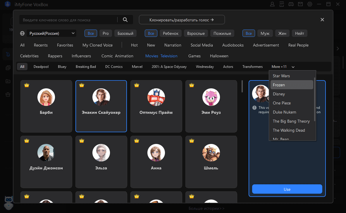This screenshot has width=346, height=213.
Task: Select the Шмель voice avatar
Action: click(x=211, y=153)
